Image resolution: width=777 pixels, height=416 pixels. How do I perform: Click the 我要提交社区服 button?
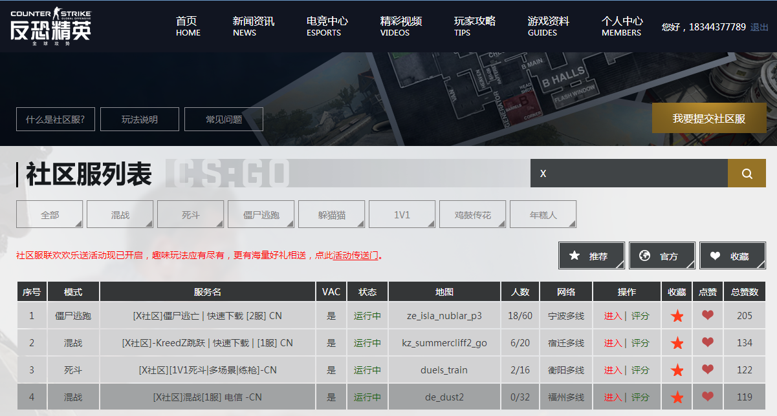click(709, 119)
